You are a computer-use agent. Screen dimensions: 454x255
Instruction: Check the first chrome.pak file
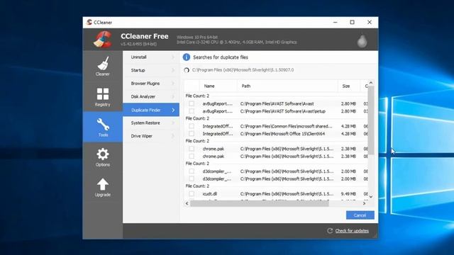click(192, 149)
